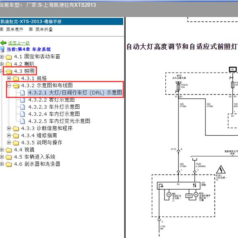The image size is (238, 238).
Task: Open 4.3.2.3 车外灯示意图 page
Action: point(54,107)
